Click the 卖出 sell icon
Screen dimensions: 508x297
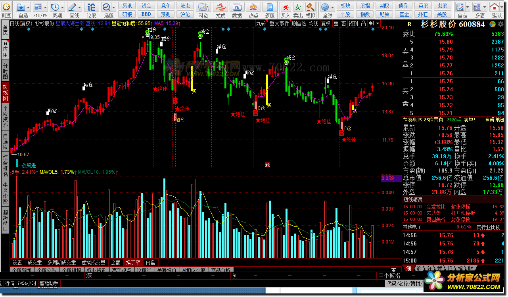click(298, 7)
